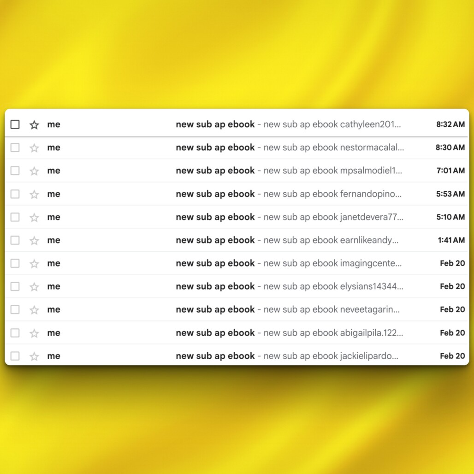The image size is (474, 474).
Task: Open email previewing mpsalmodiel1...
Action: click(x=237, y=171)
